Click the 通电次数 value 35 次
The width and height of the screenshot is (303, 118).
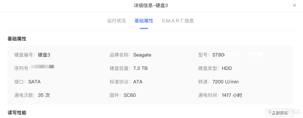(x=44, y=95)
